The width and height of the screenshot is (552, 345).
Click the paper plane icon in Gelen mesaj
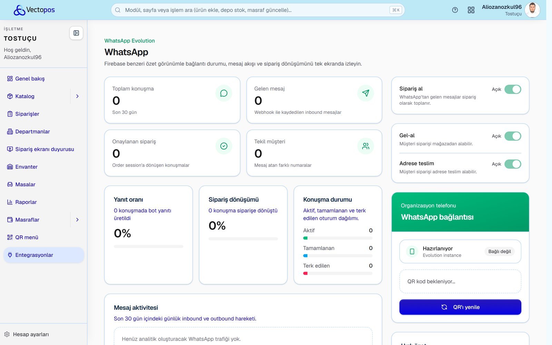tap(366, 93)
